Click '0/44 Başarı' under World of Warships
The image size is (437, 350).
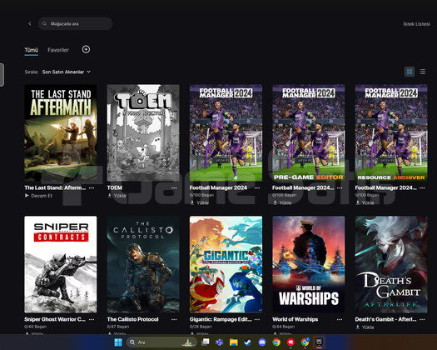click(x=284, y=327)
